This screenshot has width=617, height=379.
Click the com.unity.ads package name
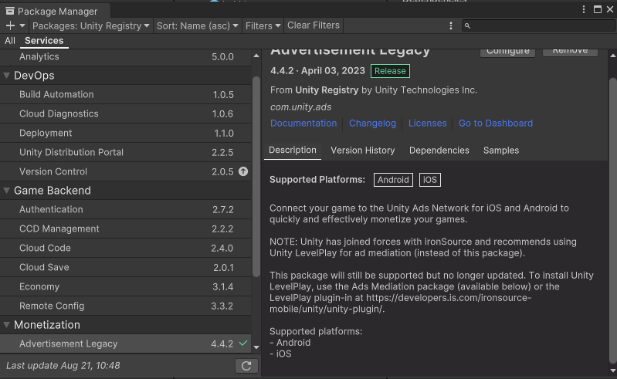pyautogui.click(x=300, y=107)
